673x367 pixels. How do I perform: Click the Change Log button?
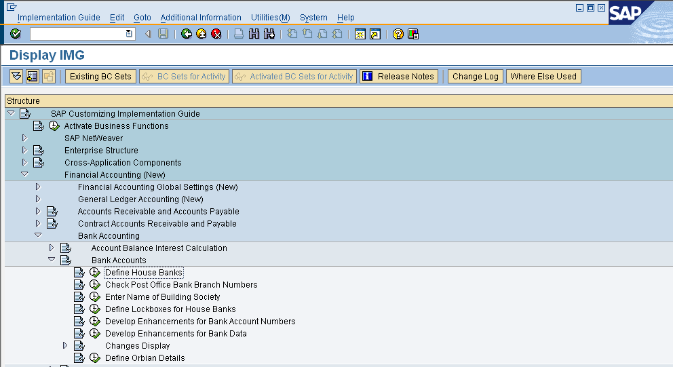point(475,77)
